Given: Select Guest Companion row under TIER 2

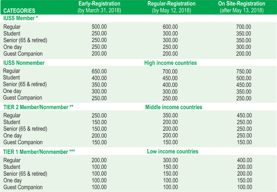Looking at the screenshot, I should point(23,142).
